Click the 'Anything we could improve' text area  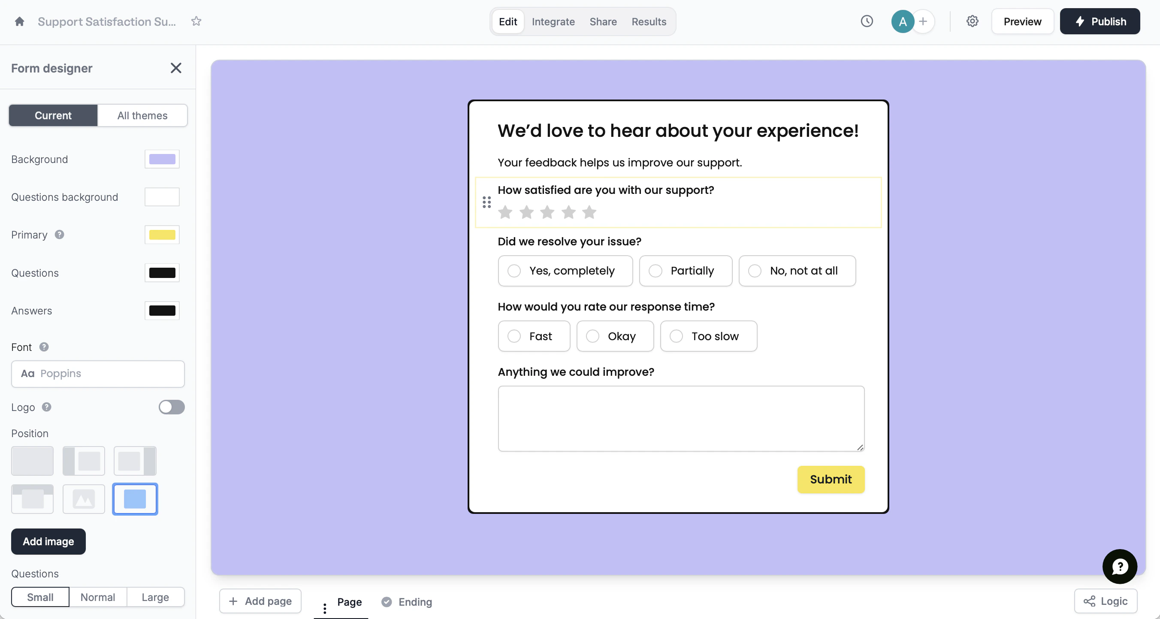681,418
